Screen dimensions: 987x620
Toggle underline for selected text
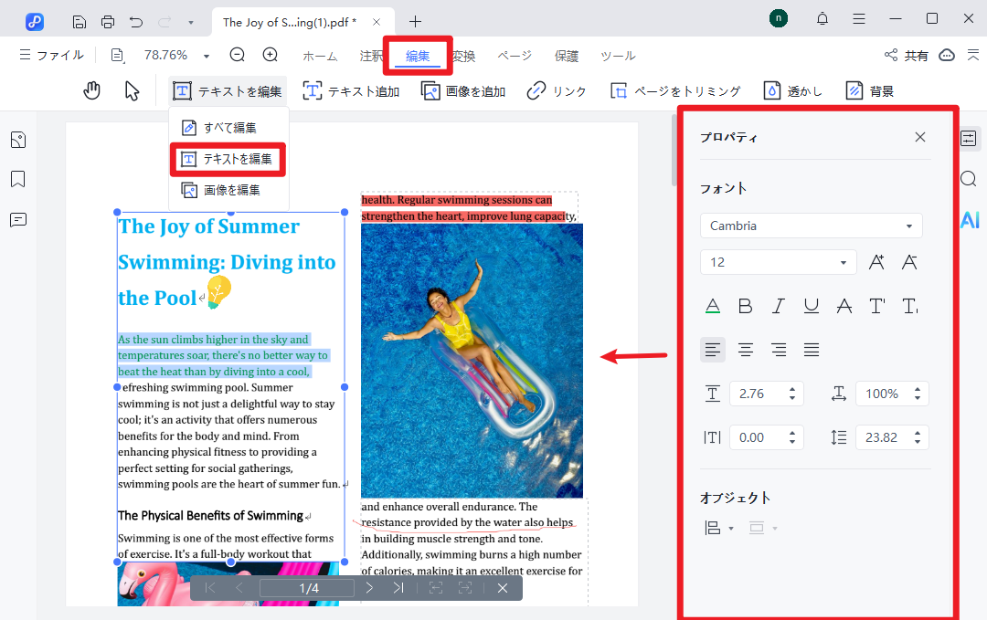(x=811, y=306)
